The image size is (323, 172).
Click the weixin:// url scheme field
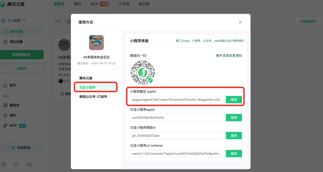pyautogui.click(x=178, y=153)
